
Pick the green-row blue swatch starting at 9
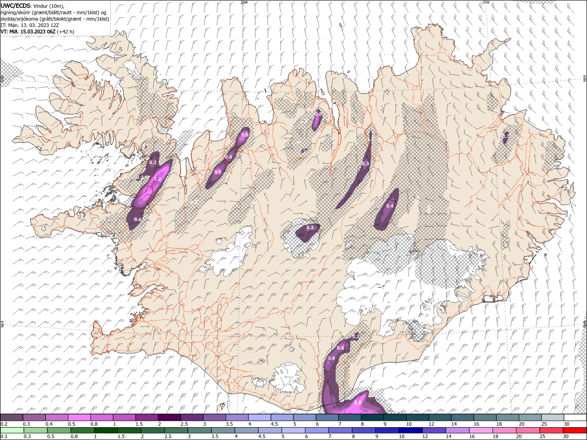387,430
